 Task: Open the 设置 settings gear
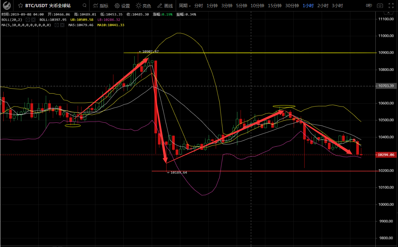(122, 6)
